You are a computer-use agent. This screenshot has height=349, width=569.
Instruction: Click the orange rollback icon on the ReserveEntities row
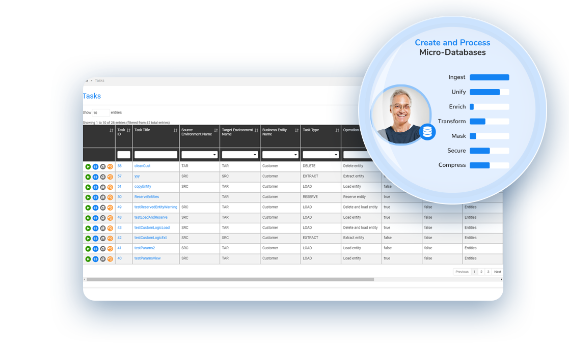[110, 197]
